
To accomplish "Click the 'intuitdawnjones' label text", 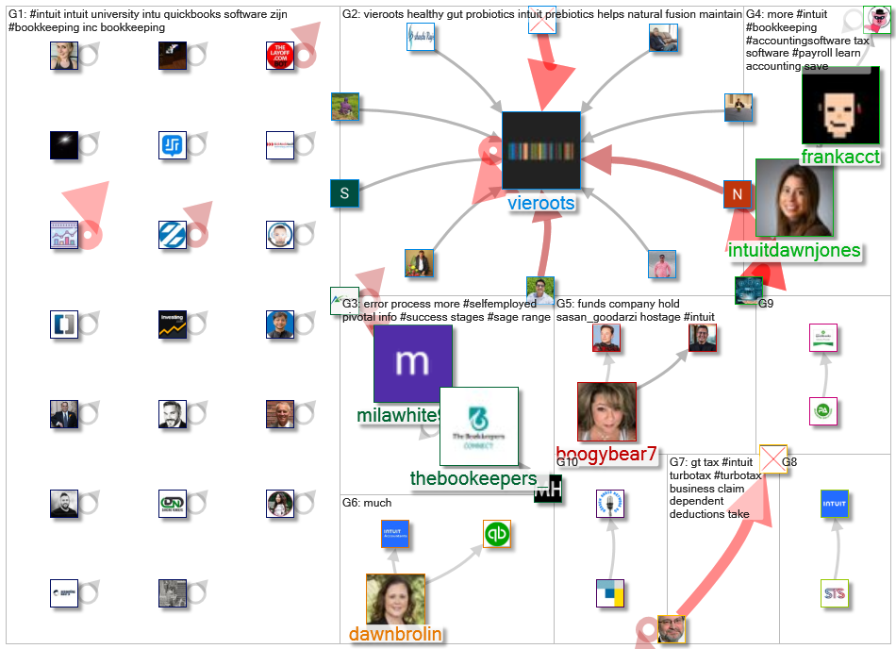I will tap(794, 250).
